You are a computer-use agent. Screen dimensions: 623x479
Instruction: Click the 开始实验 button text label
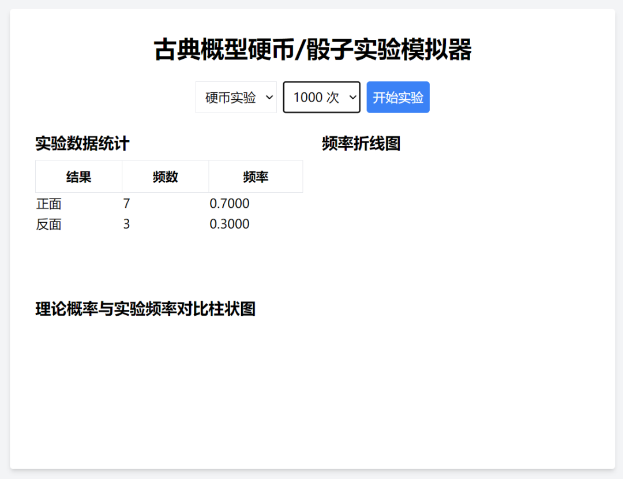(398, 97)
